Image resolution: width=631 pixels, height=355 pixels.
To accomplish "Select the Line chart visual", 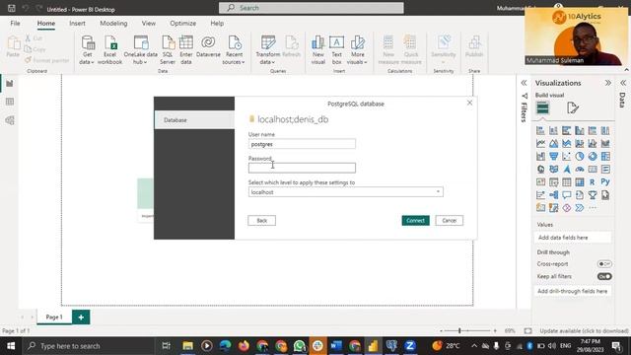I will tap(541, 143).
